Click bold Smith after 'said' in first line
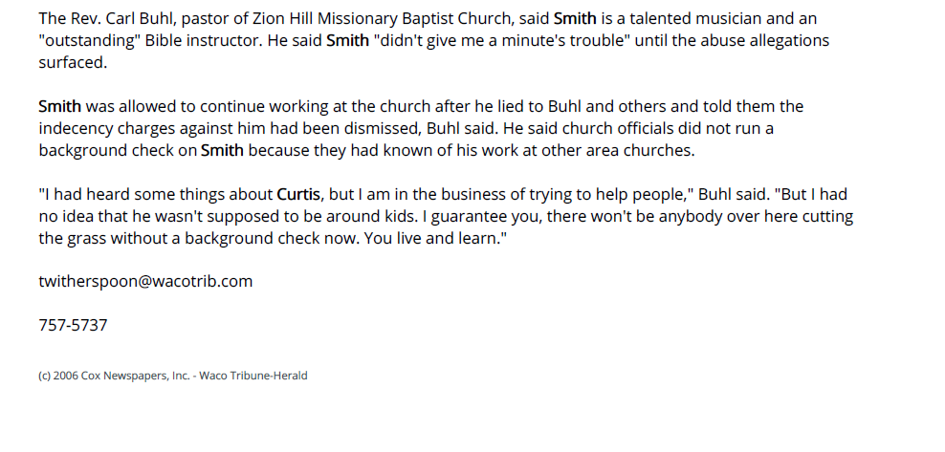The image size is (945, 452). (575, 19)
